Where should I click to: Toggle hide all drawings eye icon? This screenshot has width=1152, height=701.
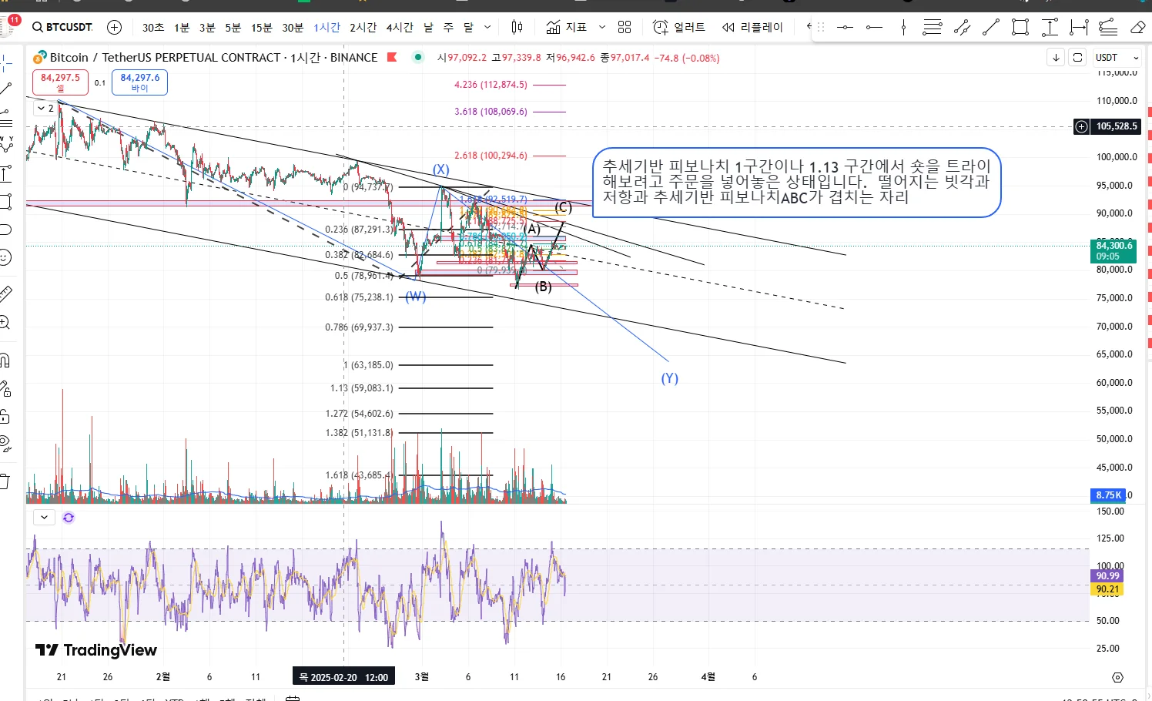click(x=6, y=444)
